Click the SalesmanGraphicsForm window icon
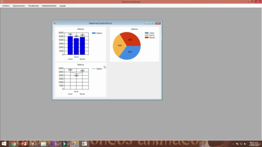The image size is (262, 147). coord(55,23)
